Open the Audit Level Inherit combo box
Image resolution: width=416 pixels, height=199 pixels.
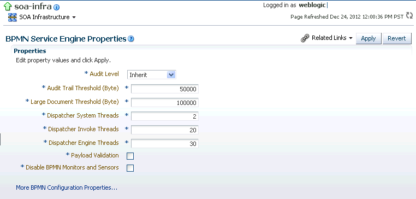[x=151, y=75]
